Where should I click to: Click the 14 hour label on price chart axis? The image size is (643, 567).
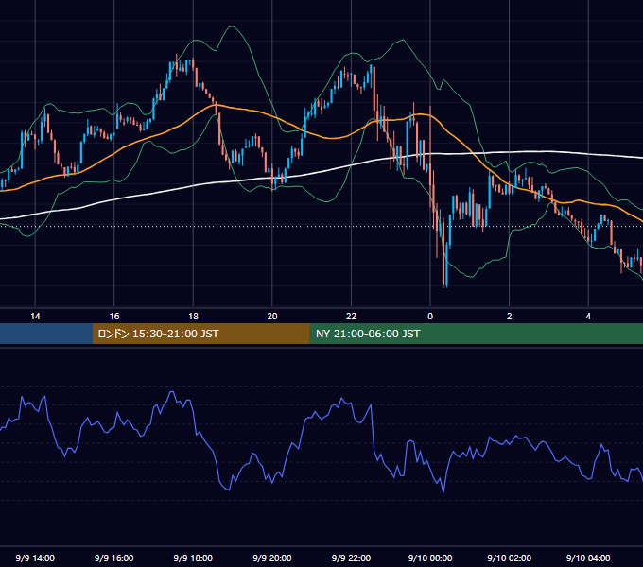(x=35, y=317)
